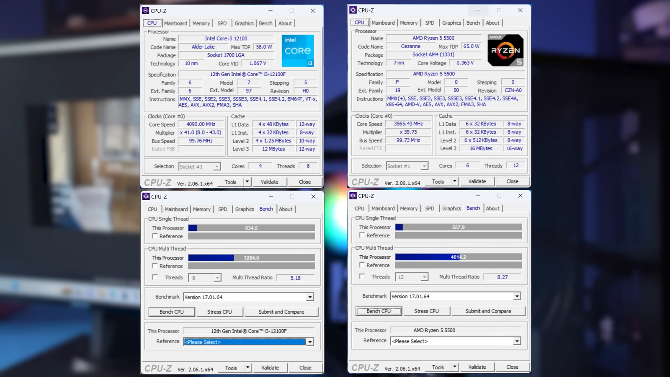Open the highlighted Please Select reference dropdown for i3-12100F
The height and width of the screenshot is (377, 670).
pos(310,342)
